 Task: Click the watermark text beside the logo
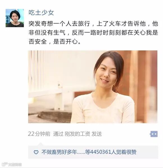[x=15, y=165]
